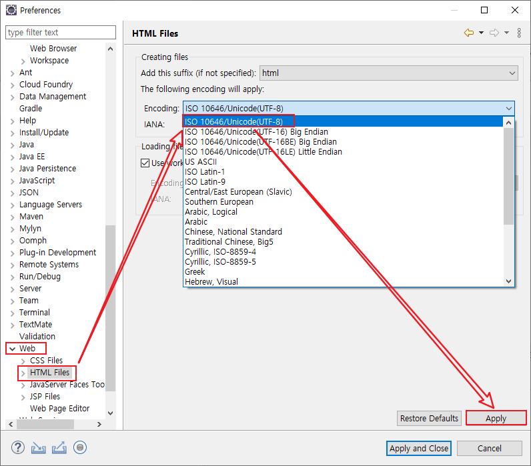Select Cloud Foundry preference page
The width and height of the screenshot is (531, 466).
(x=46, y=84)
